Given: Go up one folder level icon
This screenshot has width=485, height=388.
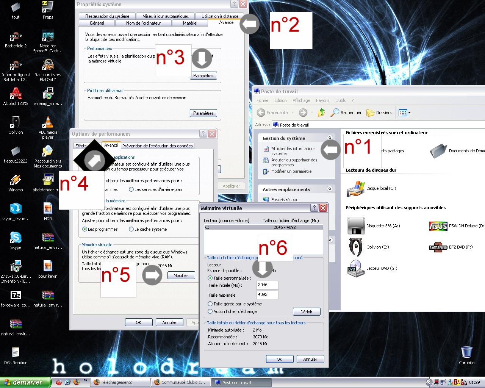Looking at the screenshot, I should tap(321, 113).
